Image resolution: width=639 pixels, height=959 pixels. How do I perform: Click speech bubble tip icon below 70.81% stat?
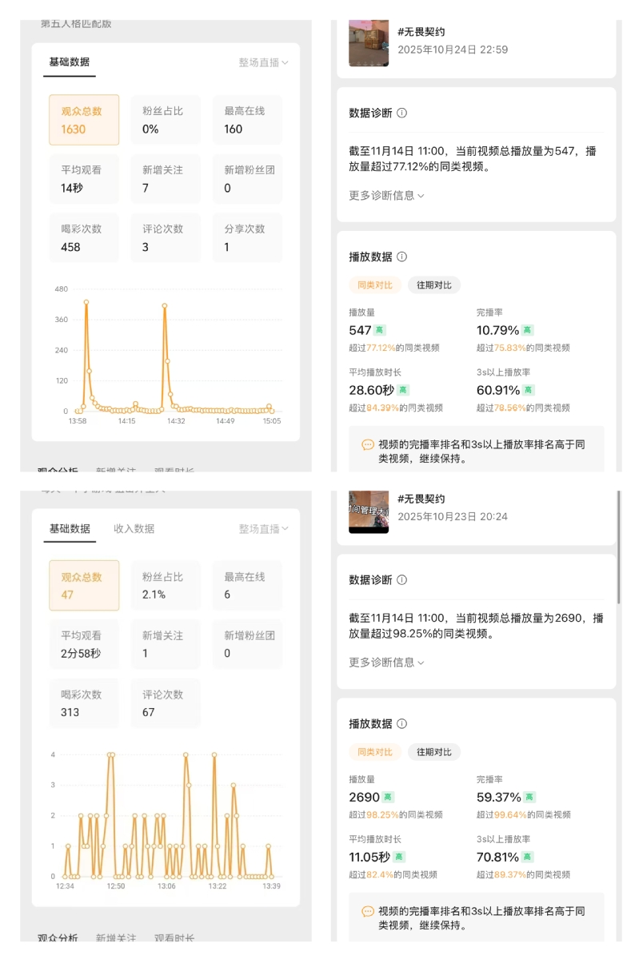click(x=368, y=912)
